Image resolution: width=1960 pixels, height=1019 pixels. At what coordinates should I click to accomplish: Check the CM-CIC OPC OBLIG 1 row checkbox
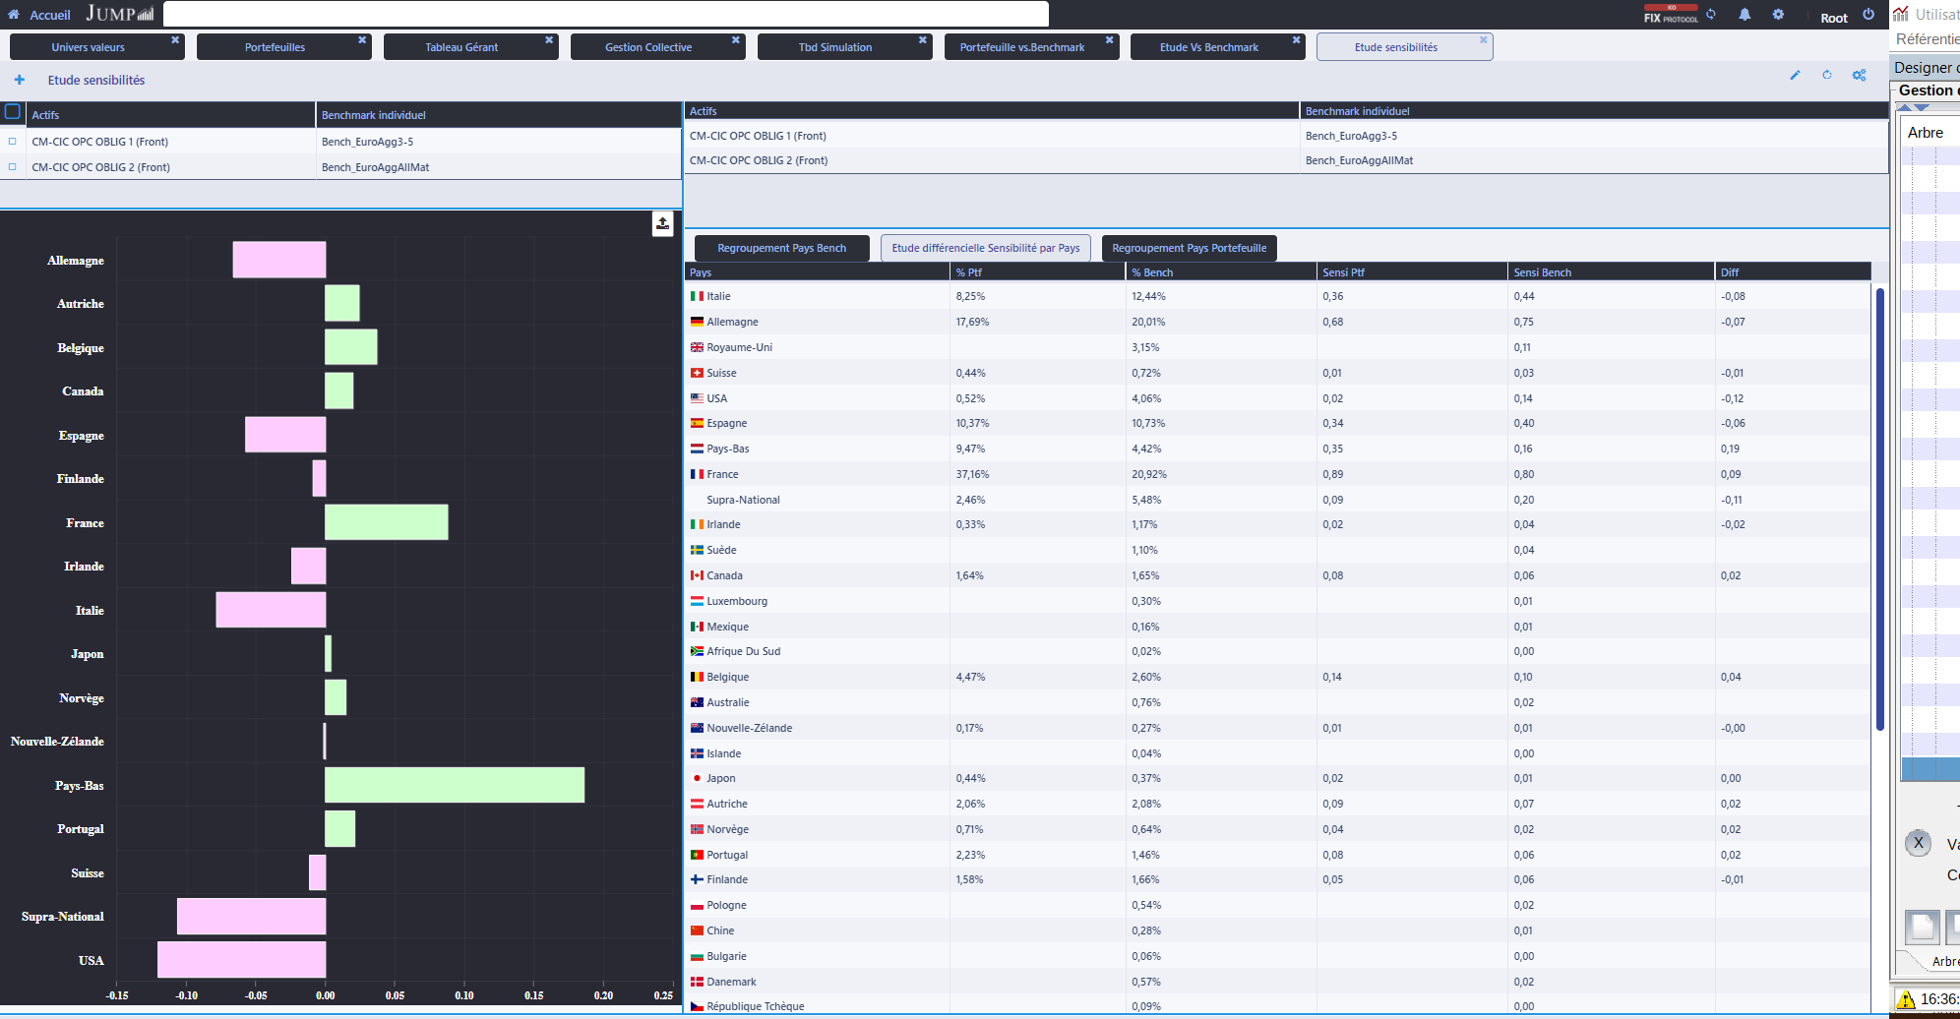(12, 141)
